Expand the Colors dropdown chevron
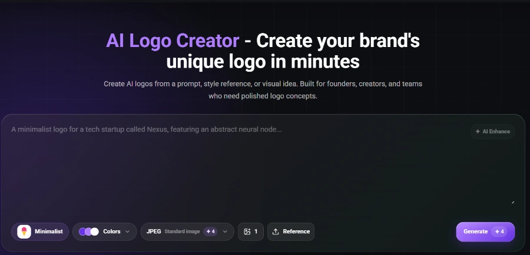Image resolution: width=530 pixels, height=255 pixels. (x=127, y=231)
